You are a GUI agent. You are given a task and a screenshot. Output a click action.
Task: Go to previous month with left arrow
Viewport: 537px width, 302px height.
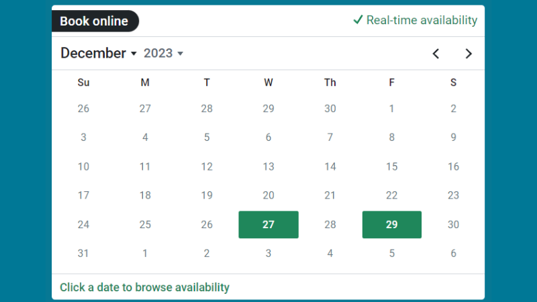436,54
